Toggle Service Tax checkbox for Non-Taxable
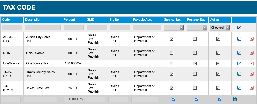 (x=172, y=53)
